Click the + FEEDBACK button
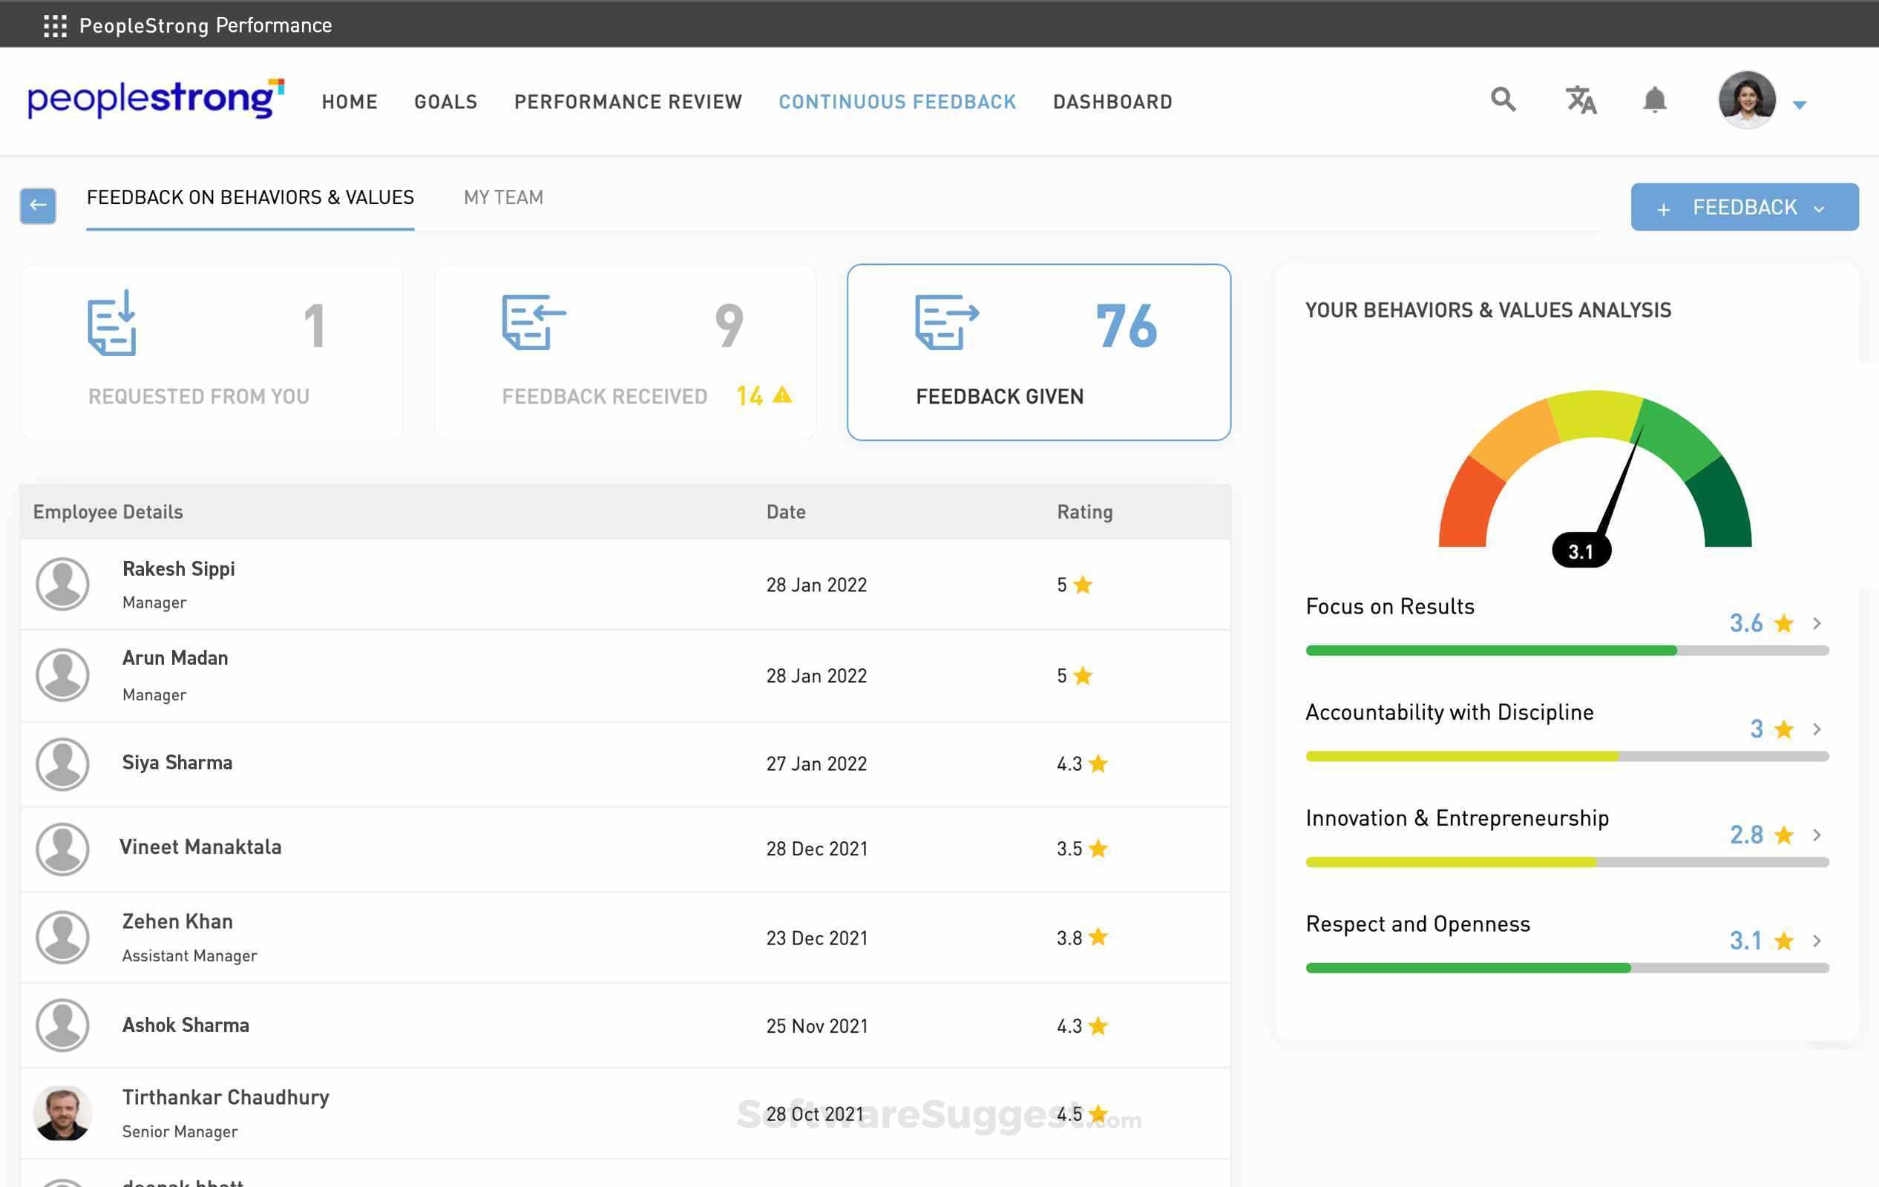 [1744, 207]
